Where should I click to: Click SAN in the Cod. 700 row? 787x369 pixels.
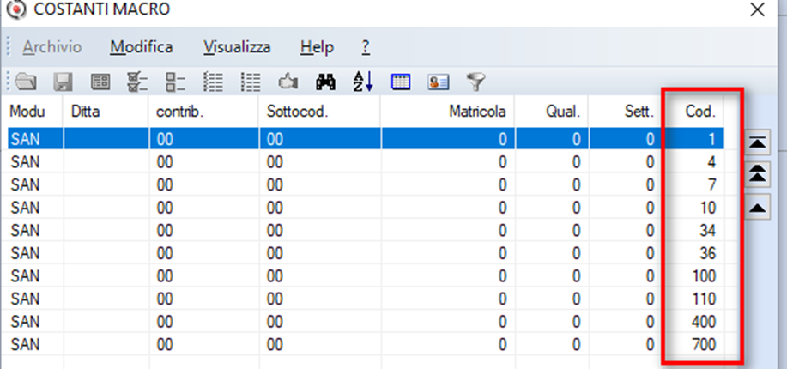coord(25,344)
